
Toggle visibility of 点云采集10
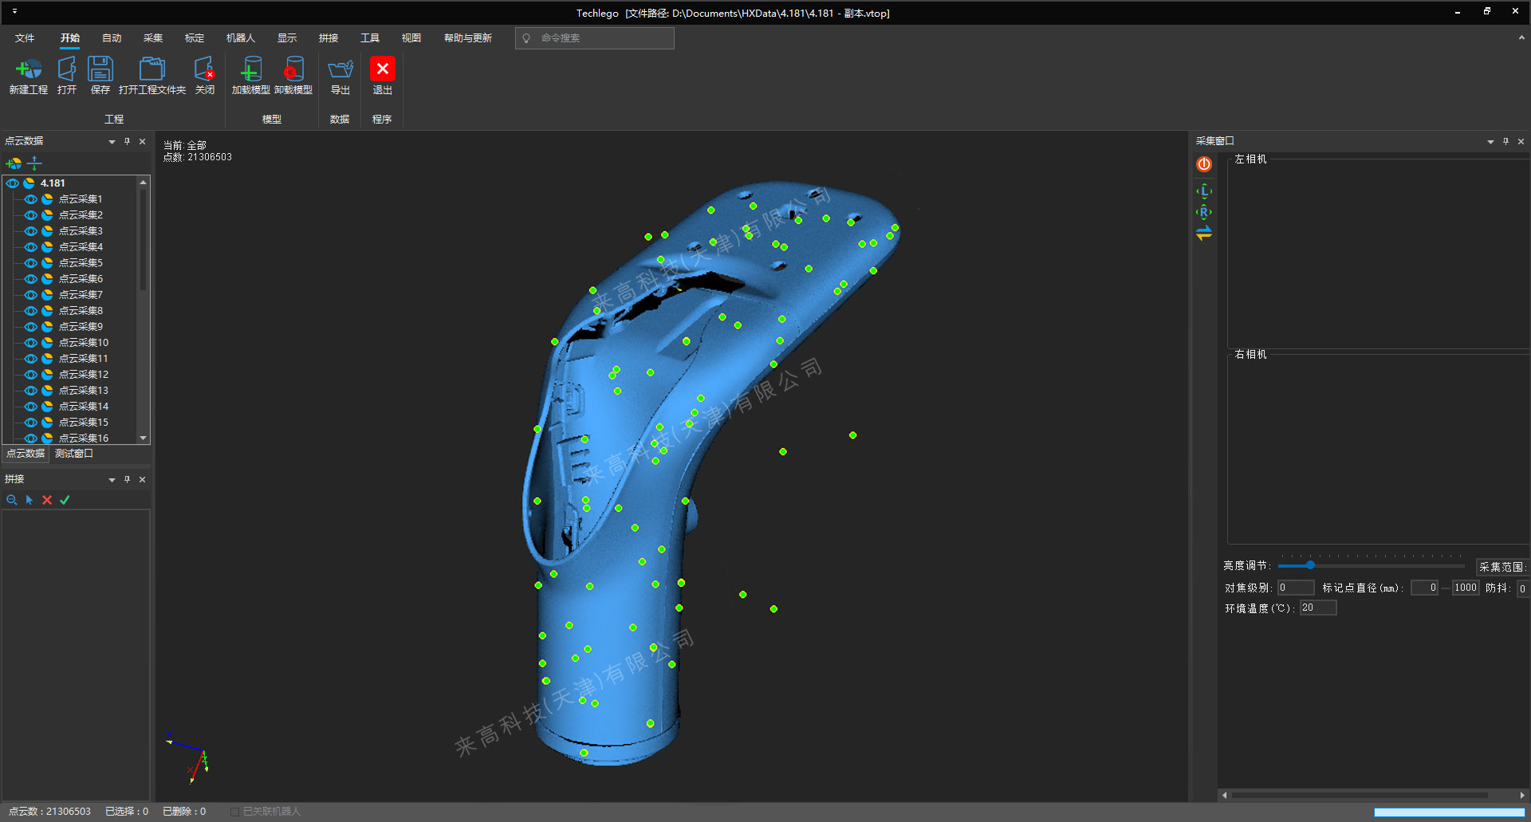coord(31,343)
